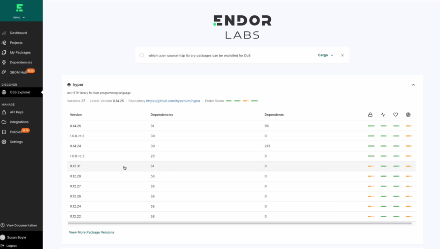Select version 0.12.31 row

(241, 166)
